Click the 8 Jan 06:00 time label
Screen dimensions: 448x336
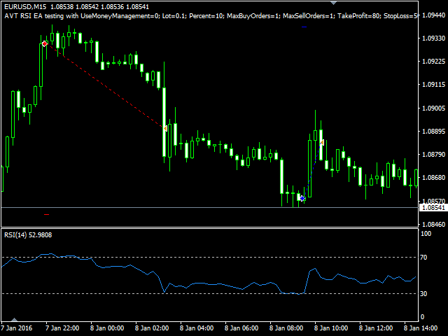point(241,328)
